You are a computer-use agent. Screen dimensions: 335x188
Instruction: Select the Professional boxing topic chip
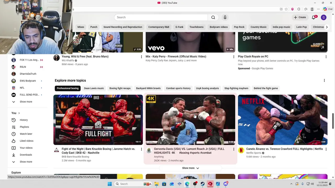point(68,88)
